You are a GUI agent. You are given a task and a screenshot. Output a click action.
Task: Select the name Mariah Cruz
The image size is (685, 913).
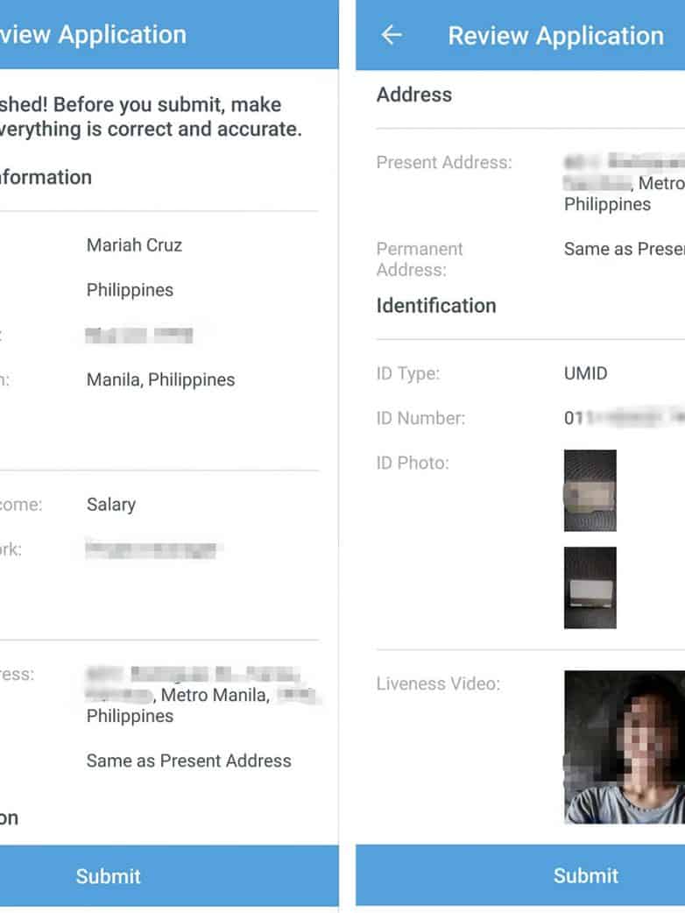(134, 244)
